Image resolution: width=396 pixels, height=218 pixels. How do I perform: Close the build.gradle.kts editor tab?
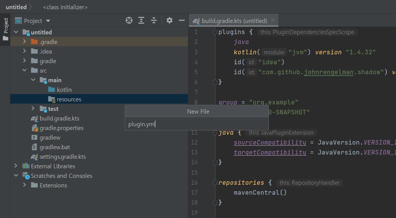coord(273,21)
